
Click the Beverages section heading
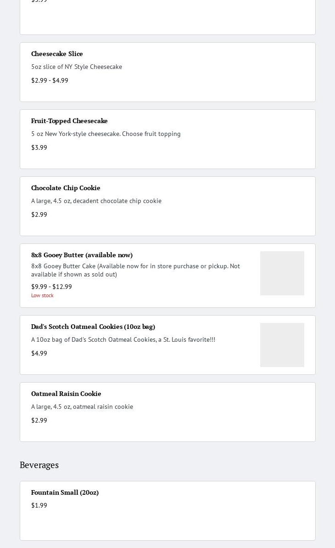click(x=39, y=465)
